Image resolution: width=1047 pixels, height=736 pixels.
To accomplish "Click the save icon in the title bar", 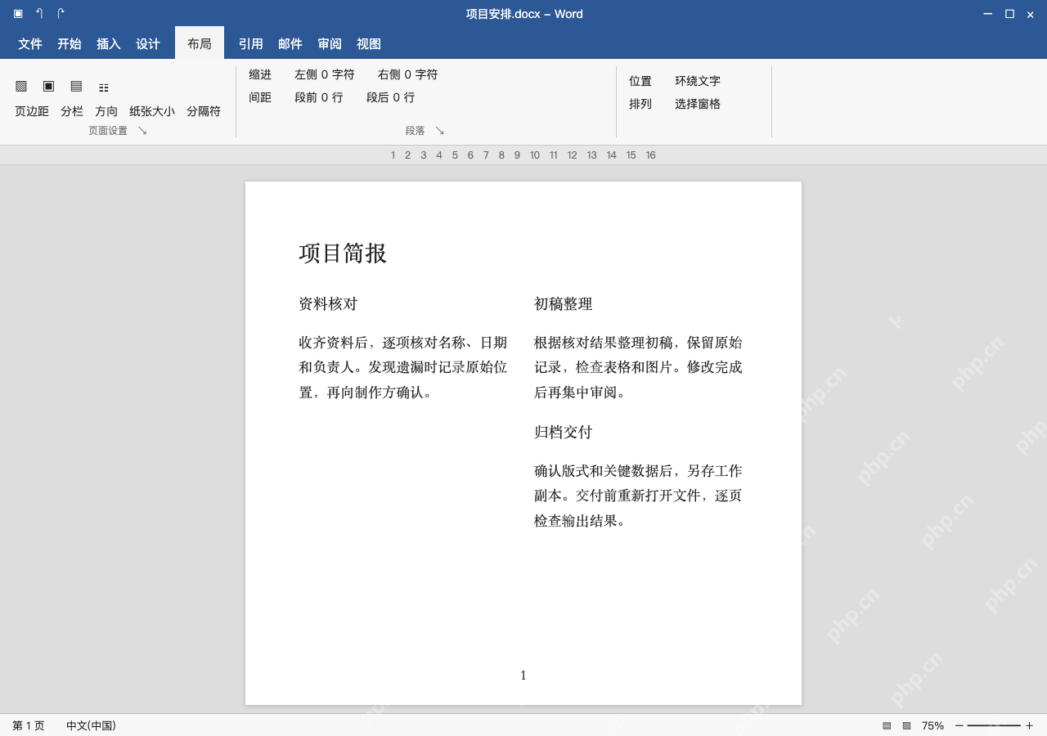I will (x=18, y=13).
